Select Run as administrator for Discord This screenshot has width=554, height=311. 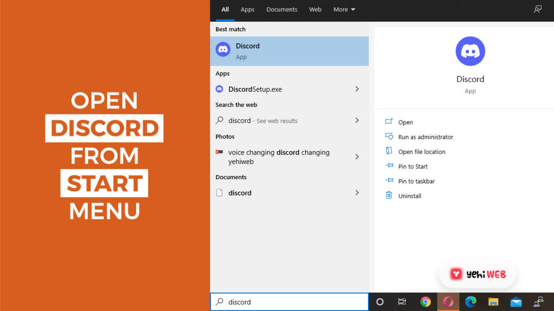tap(425, 137)
